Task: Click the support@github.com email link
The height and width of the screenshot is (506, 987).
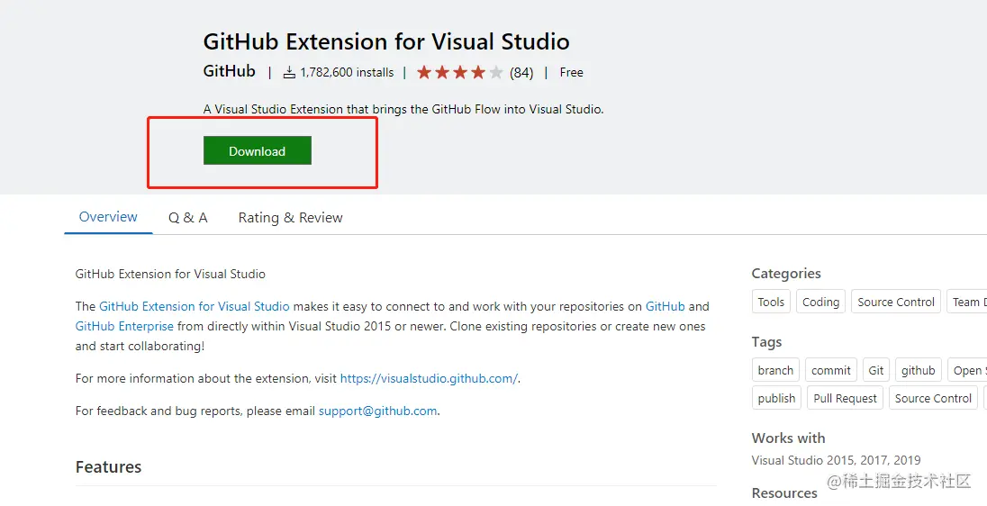Action: pyautogui.click(x=378, y=411)
